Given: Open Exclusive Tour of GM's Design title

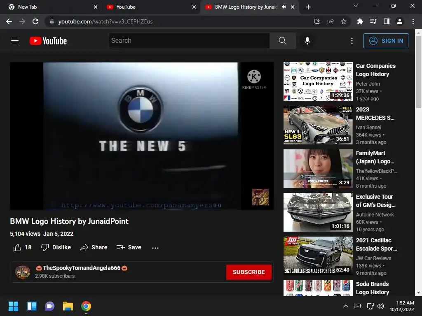Looking at the screenshot, I should click(376, 201).
